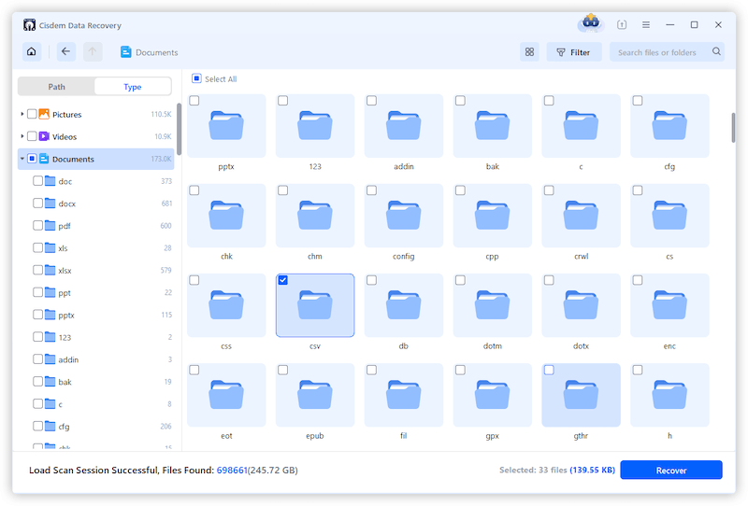Check the docx checkbox in tree

pyautogui.click(x=37, y=203)
